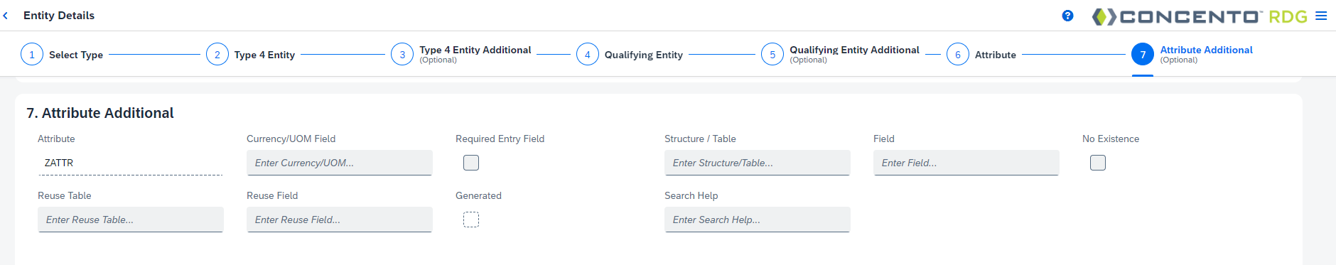Screen dimensions: 1336x265
Task: Click step 6 Attribute circle
Action: tap(958, 55)
